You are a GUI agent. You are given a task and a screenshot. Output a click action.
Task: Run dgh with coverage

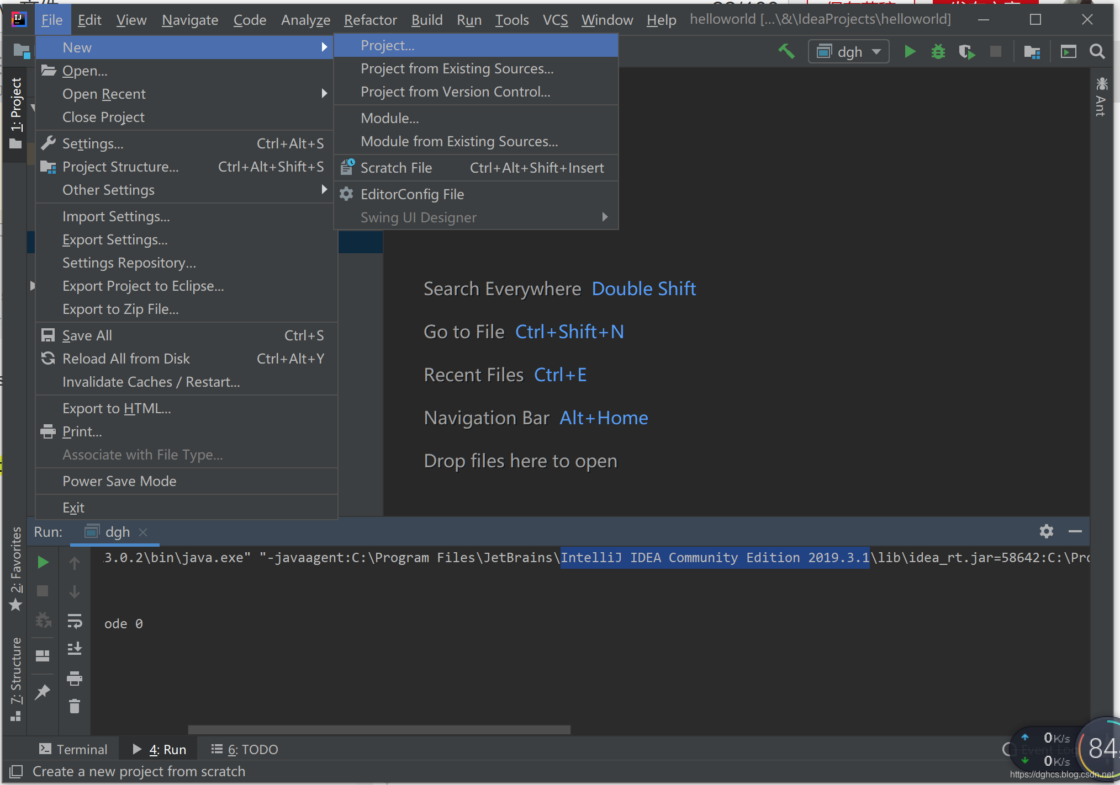tap(967, 51)
